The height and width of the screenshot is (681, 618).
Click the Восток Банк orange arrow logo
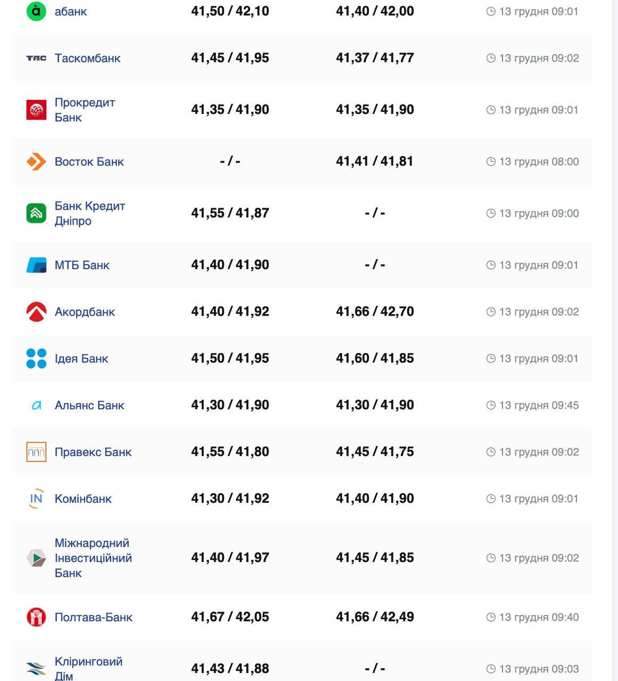tap(36, 161)
